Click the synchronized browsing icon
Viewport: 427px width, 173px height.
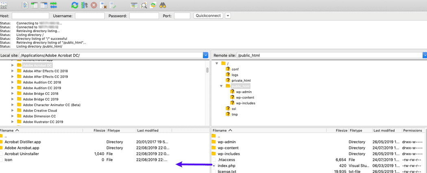[153, 5]
